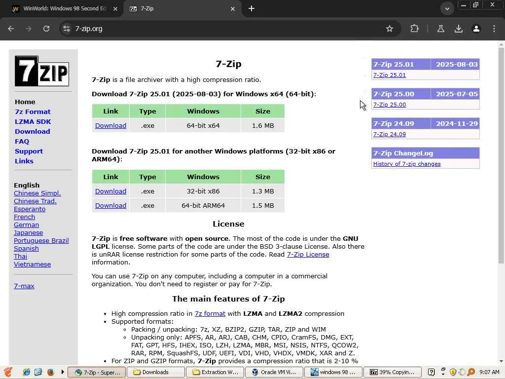This screenshot has width=505, height=379.
Task: Open History of 7-zip changes link
Action: (407, 164)
